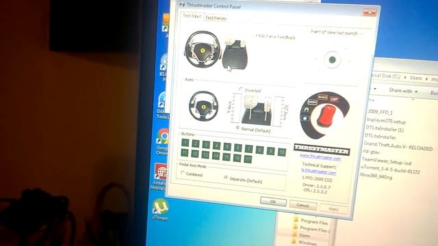This screenshot has height=246, width=438.
Task: Select Xbox360_64Eng file in Explorer
Action: (376, 176)
